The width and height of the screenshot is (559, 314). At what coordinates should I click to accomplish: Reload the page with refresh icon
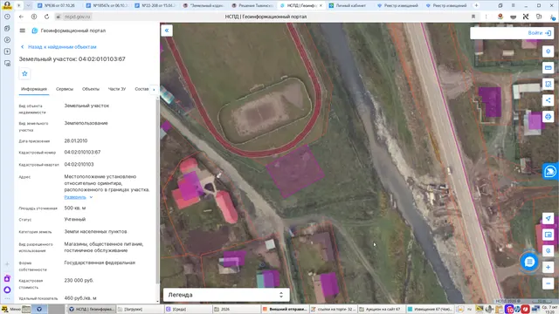pos(46,17)
